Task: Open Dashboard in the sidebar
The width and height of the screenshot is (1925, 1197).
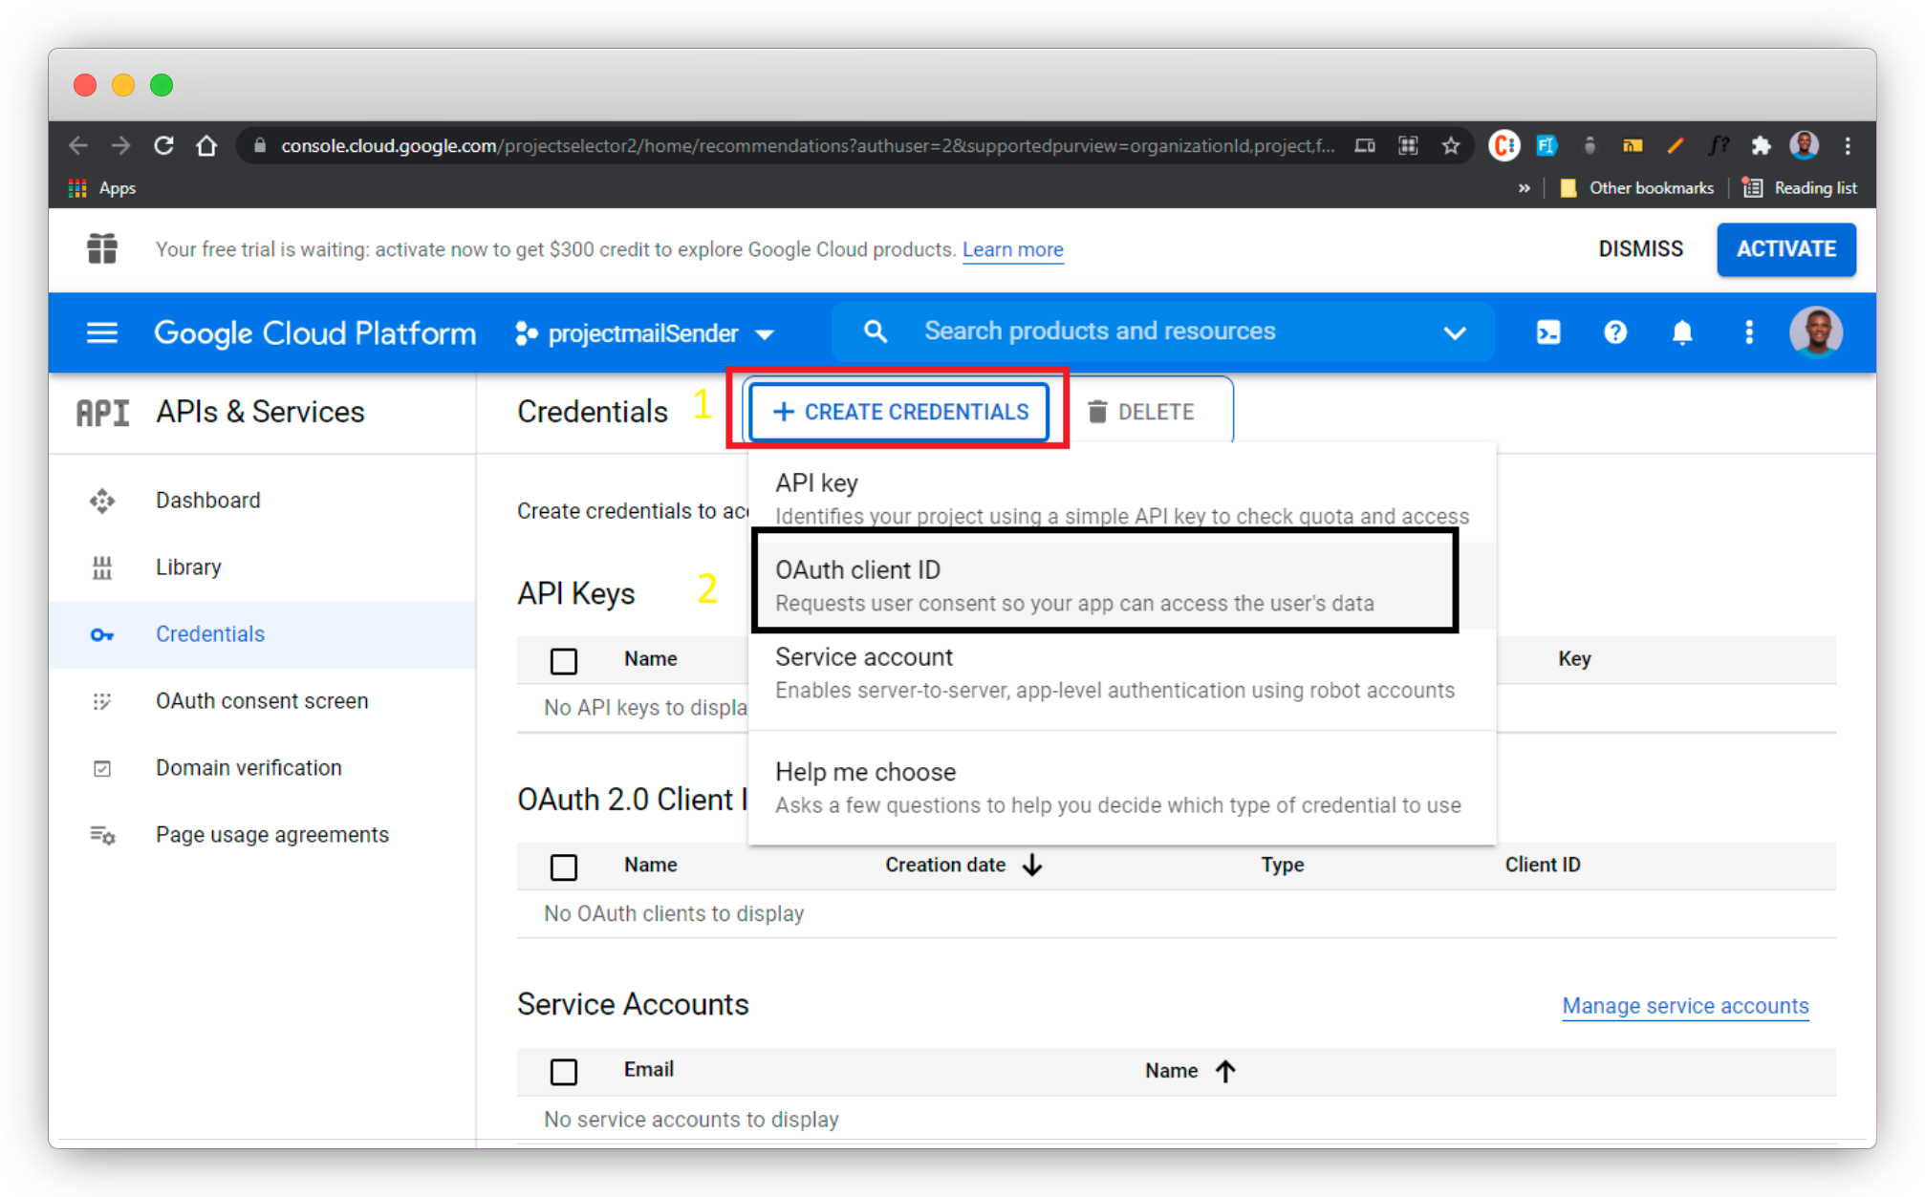Action: (207, 501)
